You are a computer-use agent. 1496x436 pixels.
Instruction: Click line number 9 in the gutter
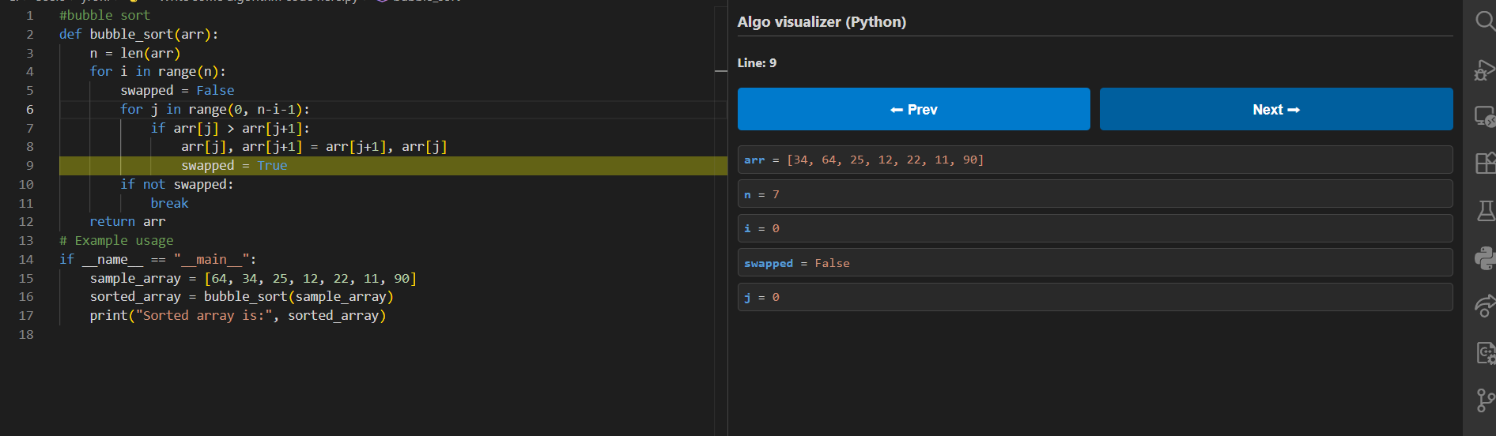click(x=30, y=165)
